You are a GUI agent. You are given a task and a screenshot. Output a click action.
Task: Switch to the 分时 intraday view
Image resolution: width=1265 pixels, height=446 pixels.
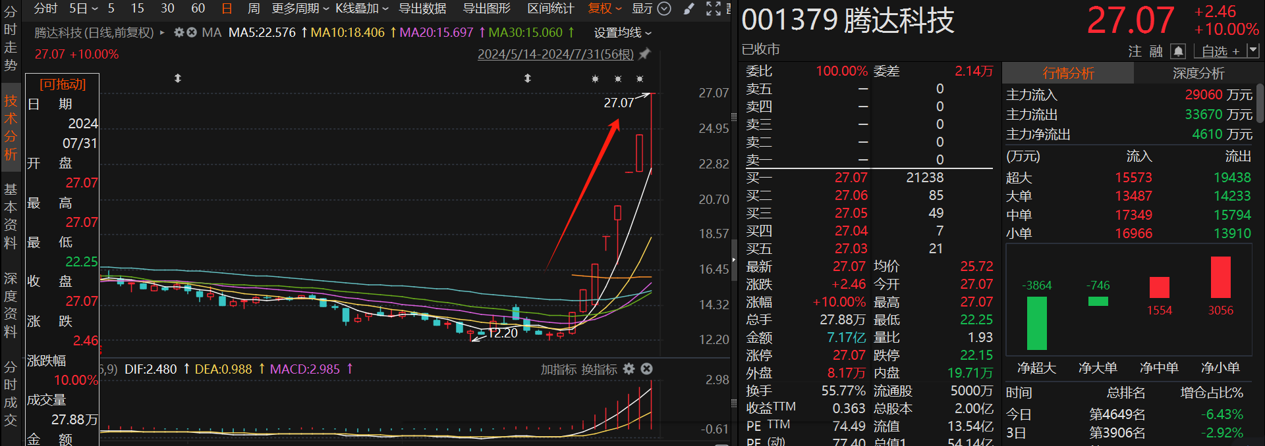pyautogui.click(x=46, y=9)
